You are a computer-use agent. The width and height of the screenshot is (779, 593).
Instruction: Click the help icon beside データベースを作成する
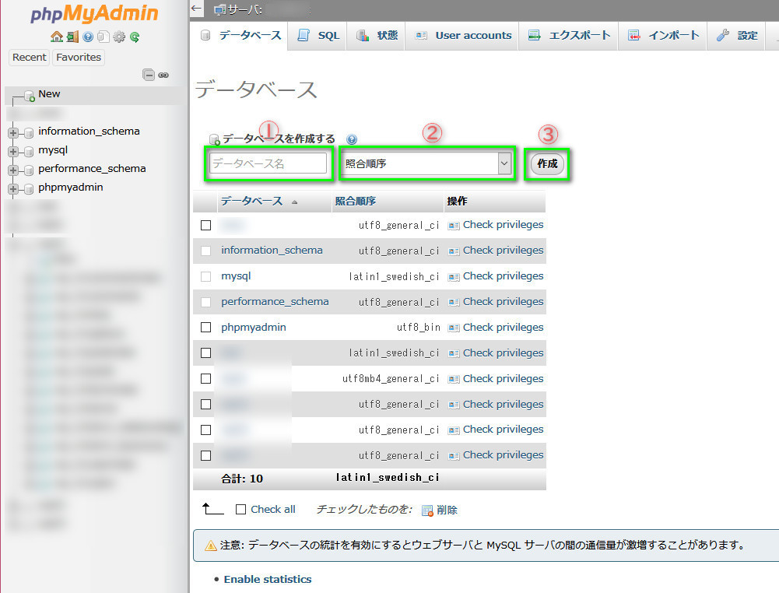tap(352, 139)
